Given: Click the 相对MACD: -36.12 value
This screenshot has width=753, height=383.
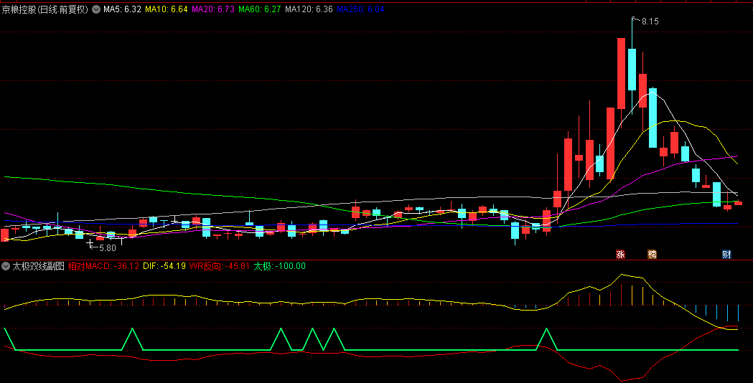Looking at the screenshot, I should point(104,266).
